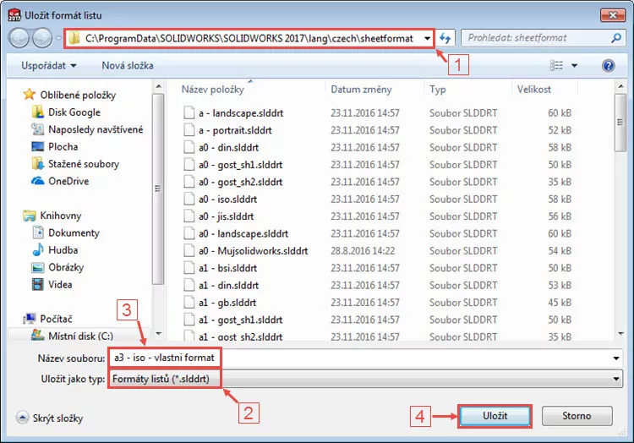Click the icon of a - landscape.slddrt
The height and width of the screenshot is (443, 634).
point(189,112)
